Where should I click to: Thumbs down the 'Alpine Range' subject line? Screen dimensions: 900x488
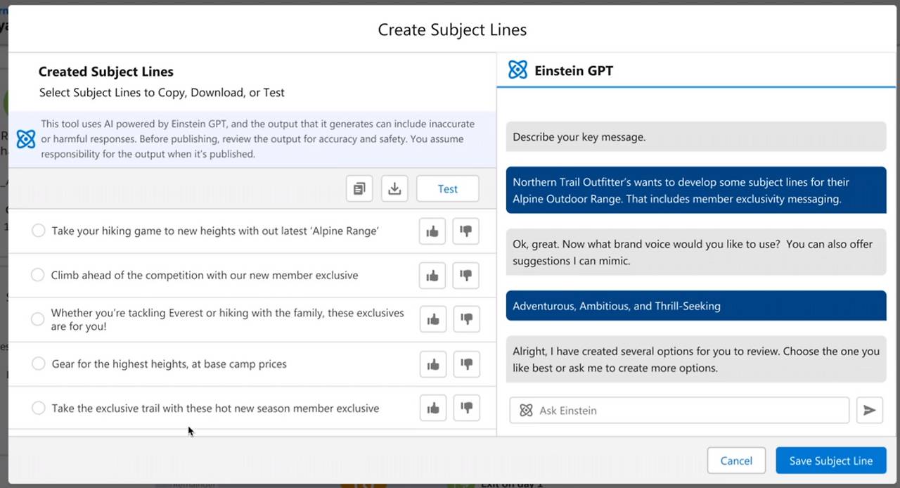(465, 231)
